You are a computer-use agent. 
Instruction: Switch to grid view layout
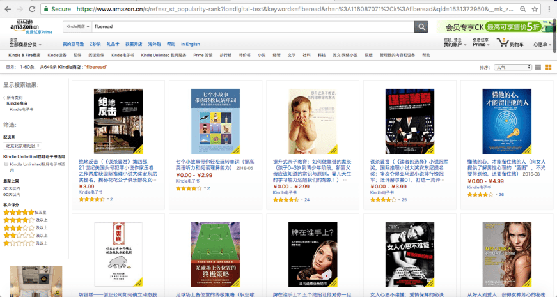(x=548, y=67)
